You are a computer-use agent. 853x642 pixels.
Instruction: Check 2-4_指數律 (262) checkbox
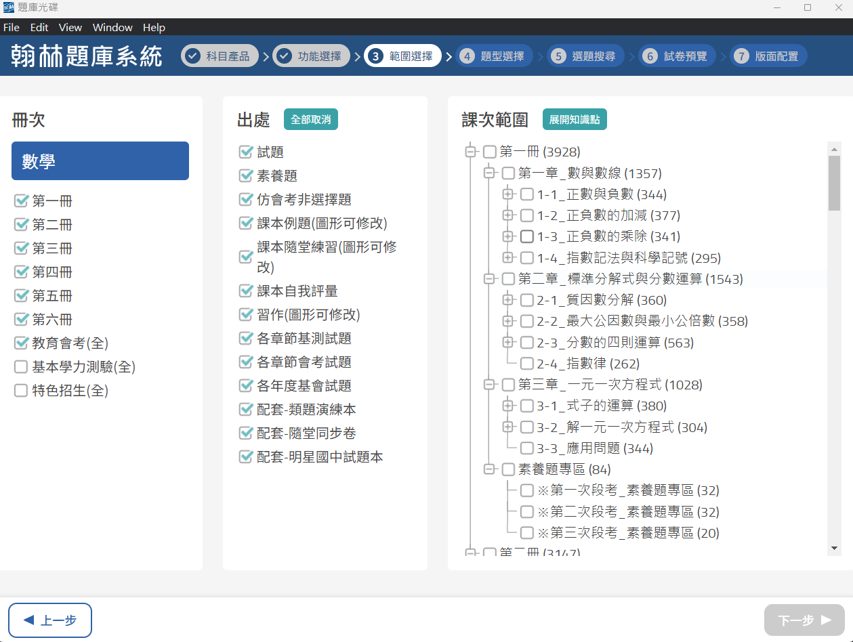[527, 364]
